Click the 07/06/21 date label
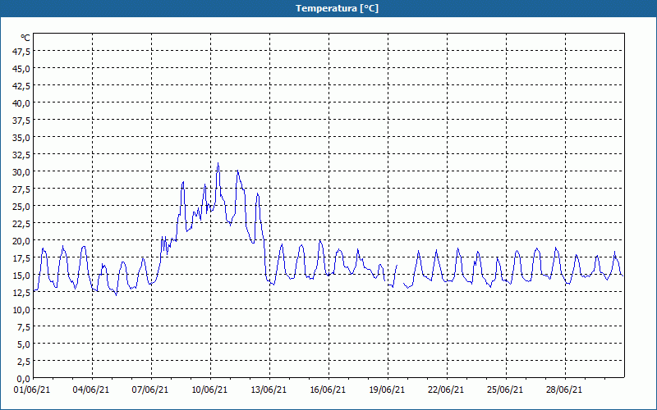The image size is (657, 410). (x=150, y=389)
